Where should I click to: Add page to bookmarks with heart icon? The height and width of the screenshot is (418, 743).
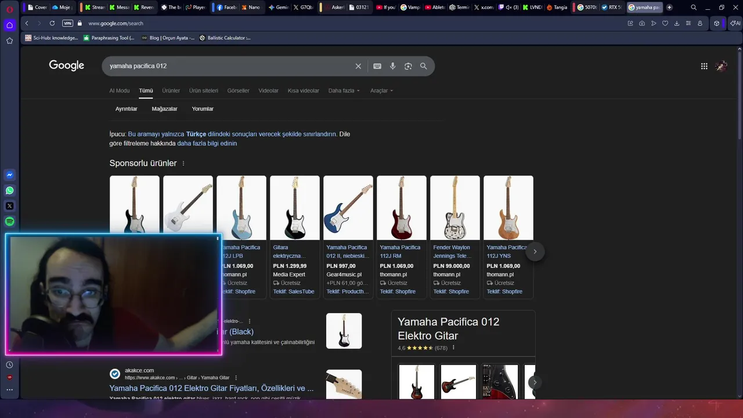[x=665, y=23]
